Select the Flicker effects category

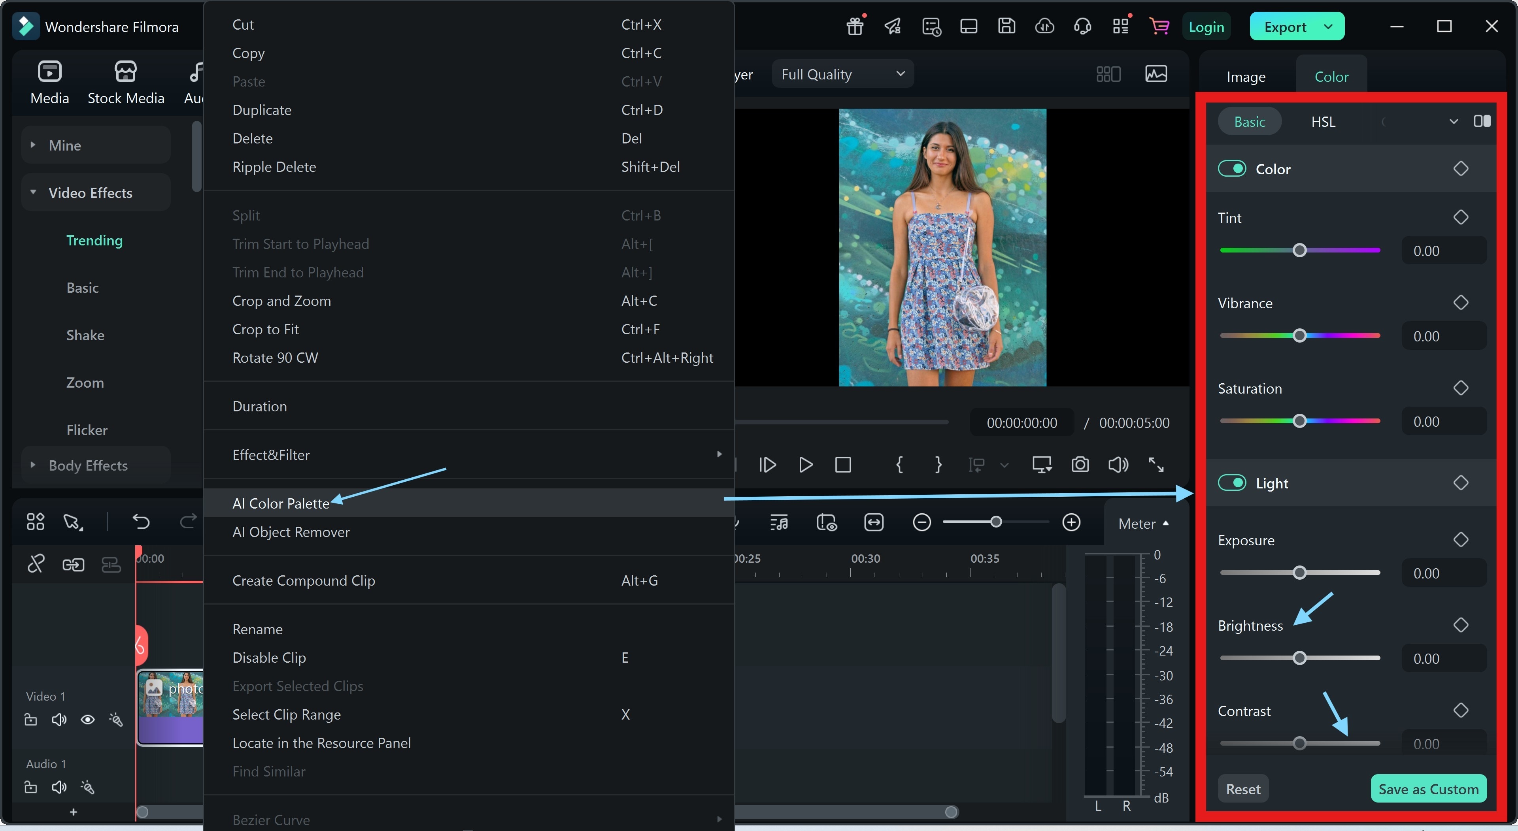point(87,430)
